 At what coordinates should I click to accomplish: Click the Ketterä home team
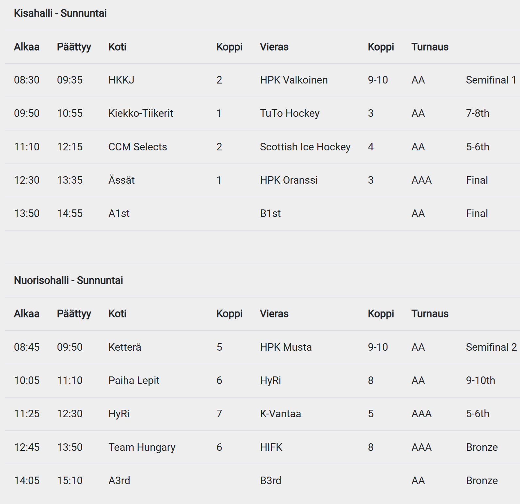[x=125, y=347]
